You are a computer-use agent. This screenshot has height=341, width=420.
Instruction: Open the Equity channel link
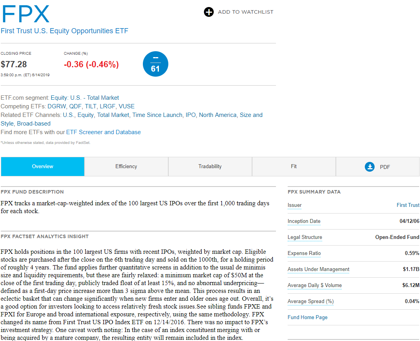(x=85, y=115)
